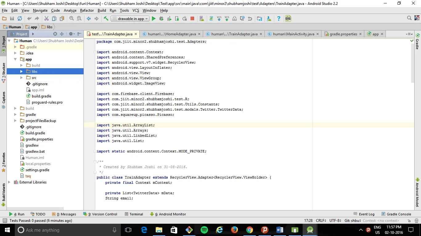The width and height of the screenshot is (421, 236).
Task: Change CRLF line separator in status bar
Action: [321, 221]
